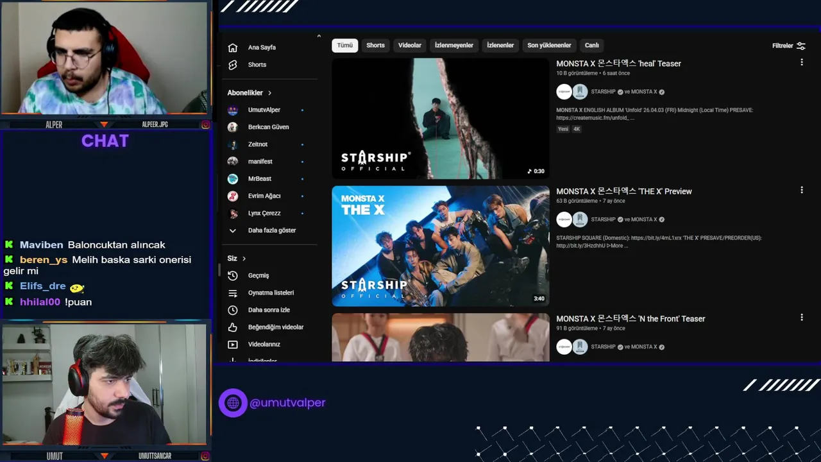821x462 pixels.
Task: Select the İzlenenler filter chip
Action: pos(500,46)
